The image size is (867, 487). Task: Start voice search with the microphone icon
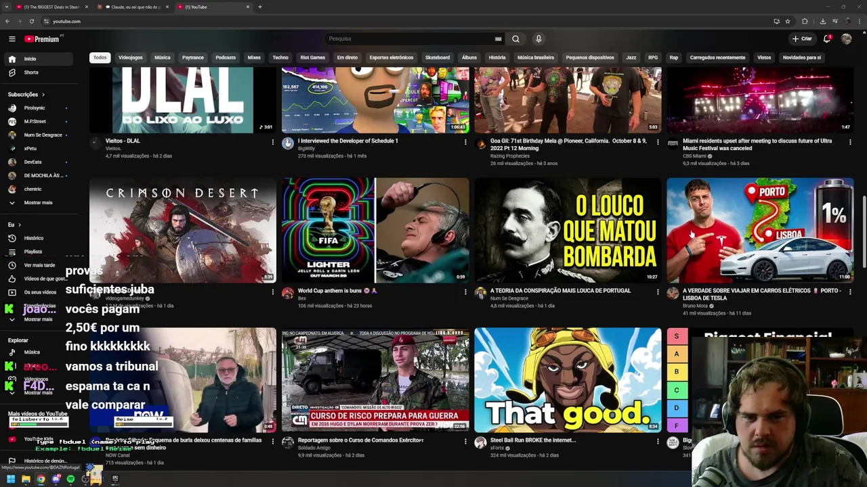click(538, 39)
